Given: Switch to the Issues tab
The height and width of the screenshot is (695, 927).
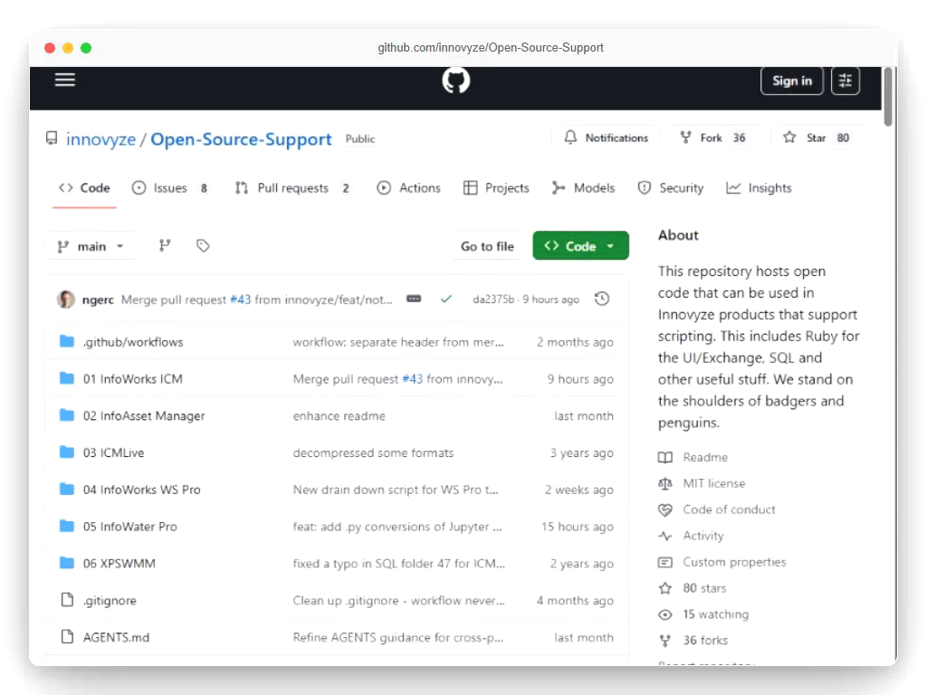Looking at the screenshot, I should pyautogui.click(x=169, y=188).
